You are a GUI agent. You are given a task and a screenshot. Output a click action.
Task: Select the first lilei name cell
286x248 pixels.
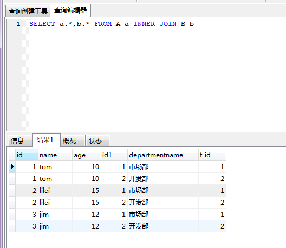pos(55,191)
